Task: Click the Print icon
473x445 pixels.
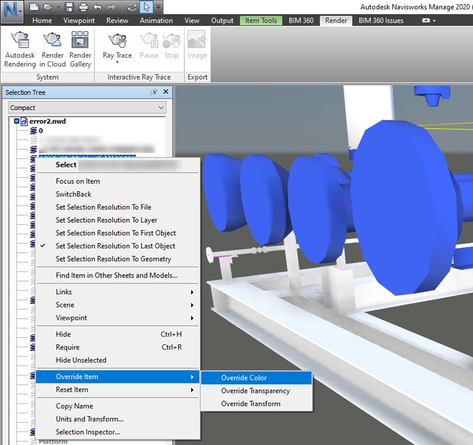Action: coord(83,7)
